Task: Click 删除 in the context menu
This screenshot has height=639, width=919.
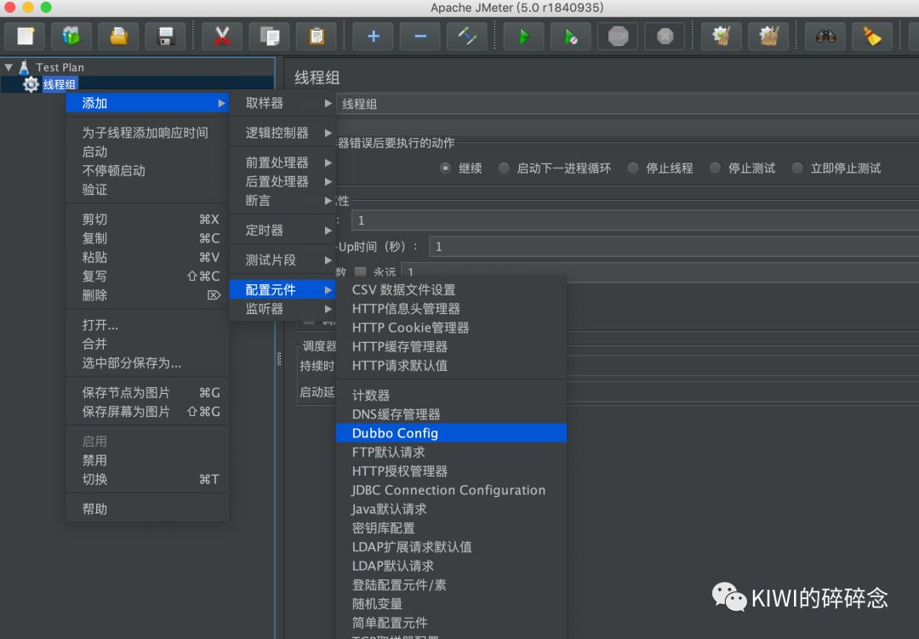Action: point(147,295)
